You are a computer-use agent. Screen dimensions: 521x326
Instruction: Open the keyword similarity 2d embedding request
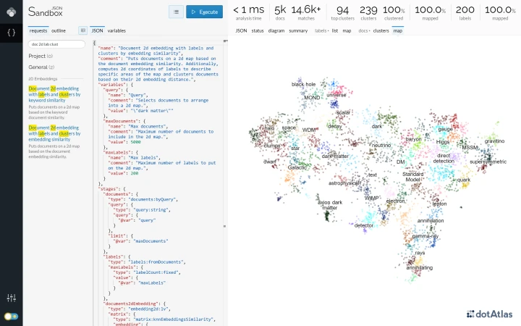(54, 94)
